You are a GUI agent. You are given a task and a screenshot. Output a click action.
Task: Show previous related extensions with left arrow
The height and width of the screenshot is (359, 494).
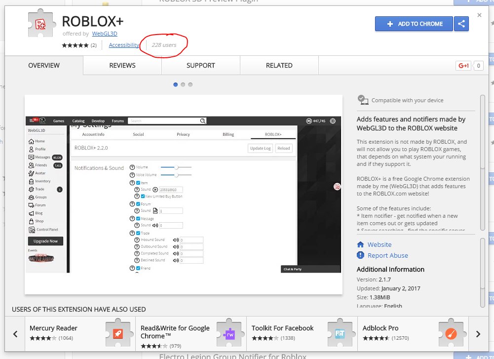pyautogui.click(x=15, y=334)
